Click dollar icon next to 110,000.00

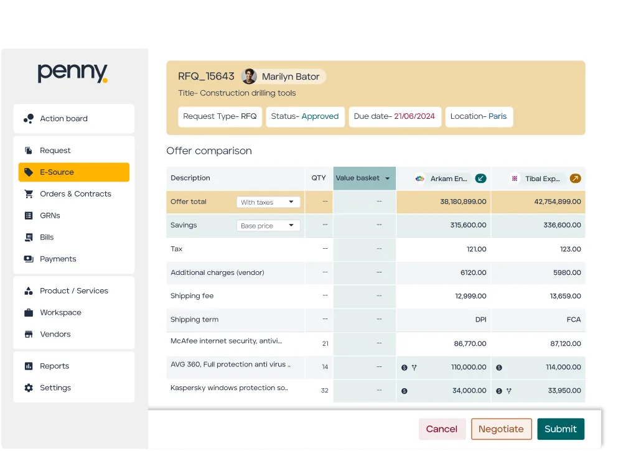click(x=405, y=367)
